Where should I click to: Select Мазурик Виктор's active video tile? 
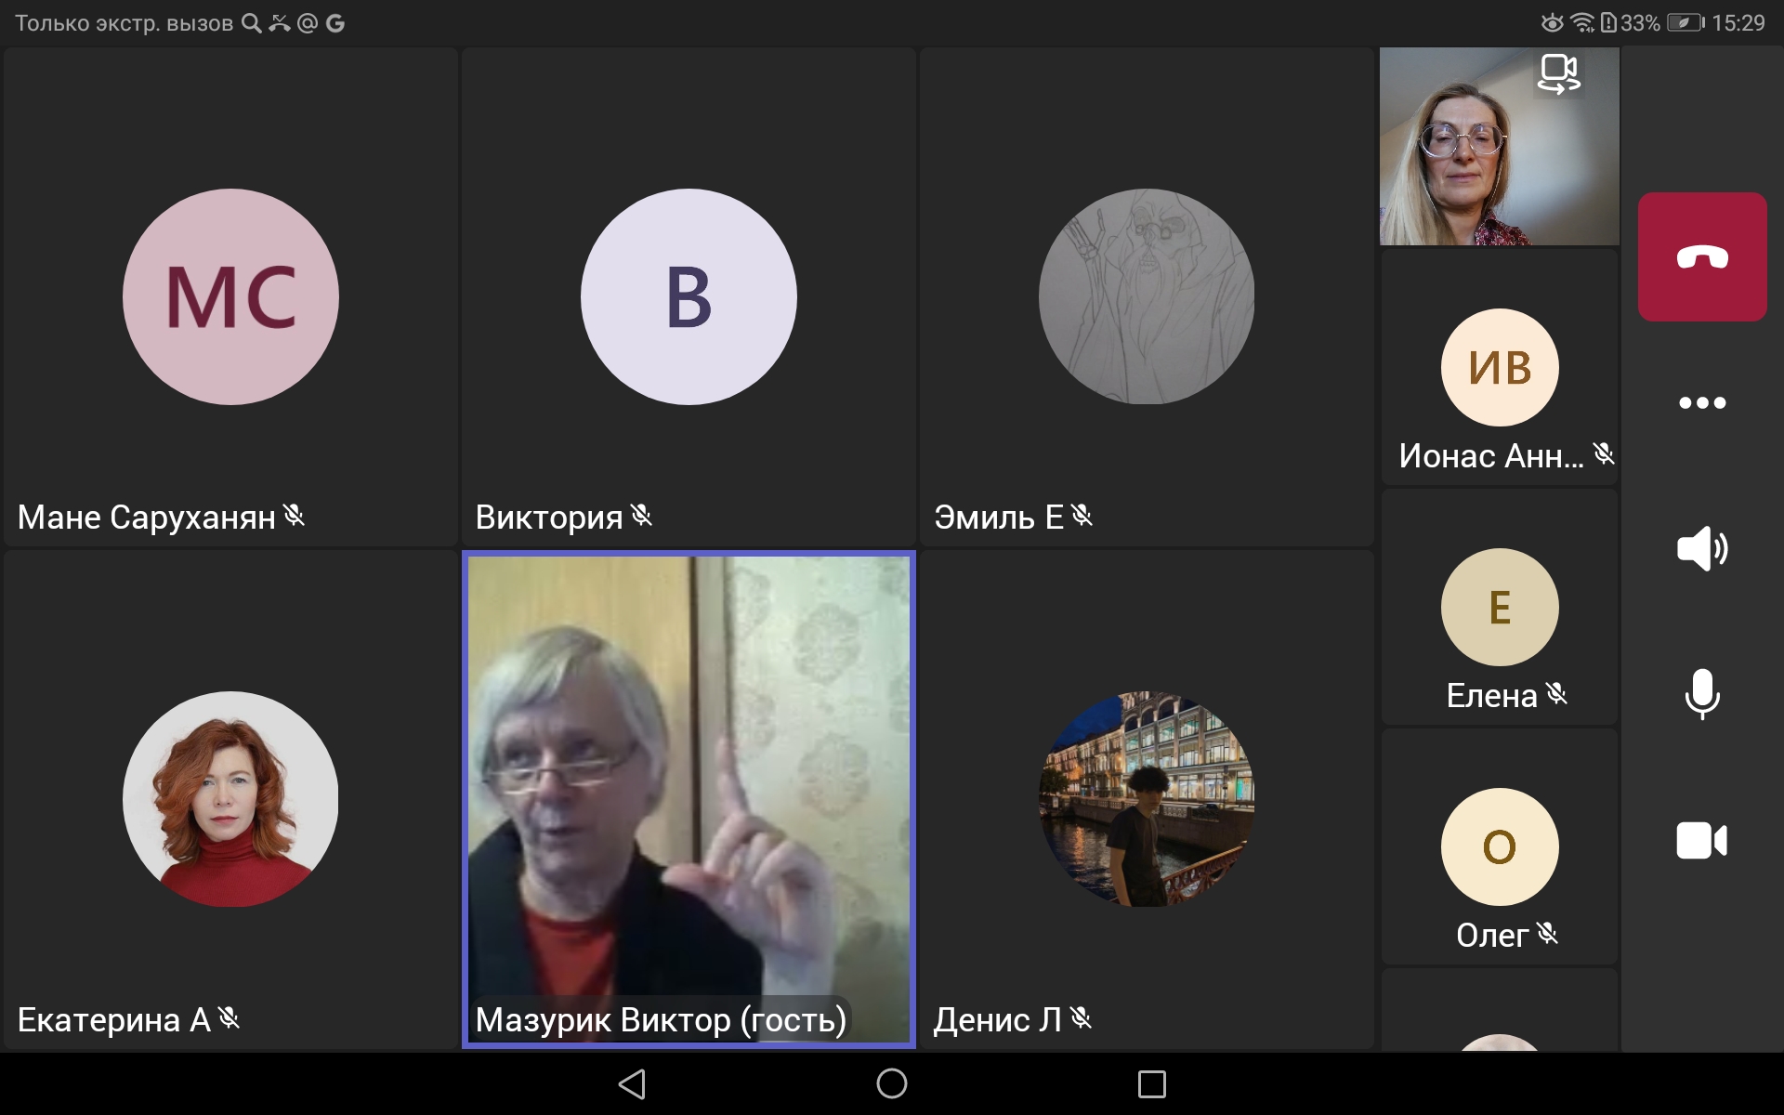point(689,799)
